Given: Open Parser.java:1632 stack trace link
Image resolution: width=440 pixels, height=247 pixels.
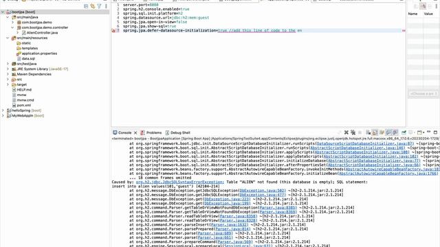Looking at the screenshot, I should coord(229,224).
